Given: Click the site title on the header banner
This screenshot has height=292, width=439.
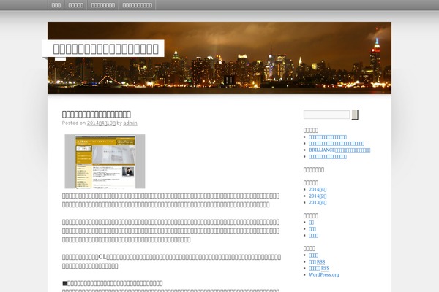Looking at the screenshot, I should pos(106,49).
